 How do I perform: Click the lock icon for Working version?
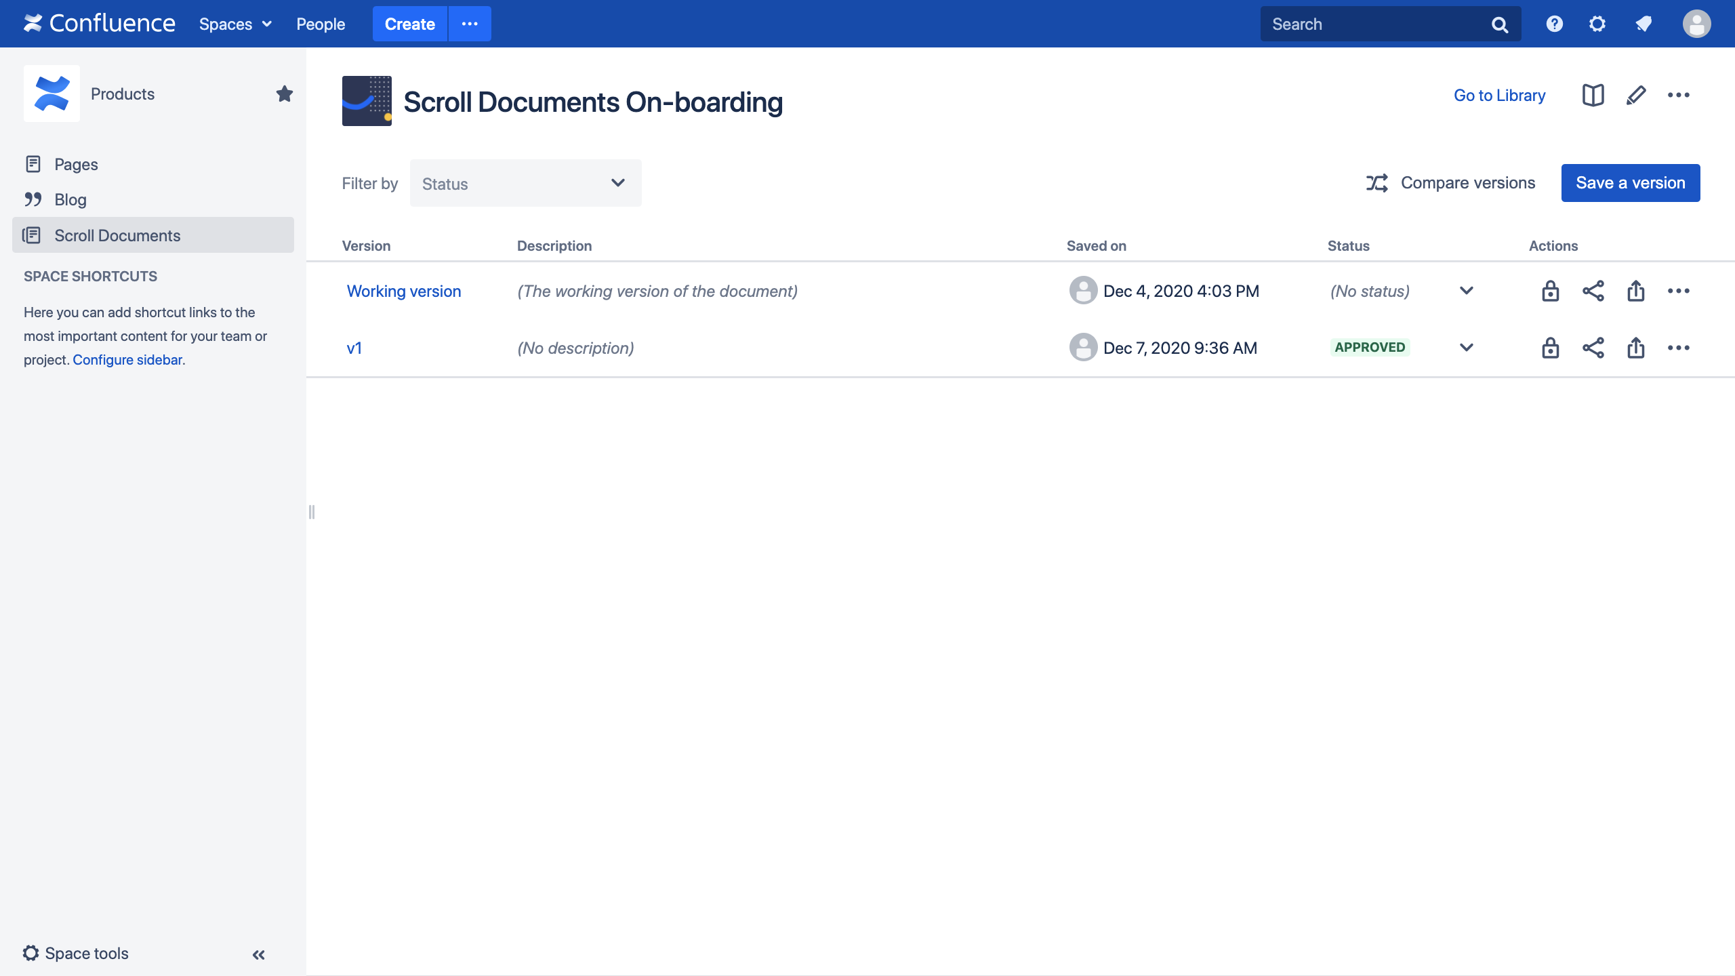tap(1550, 291)
